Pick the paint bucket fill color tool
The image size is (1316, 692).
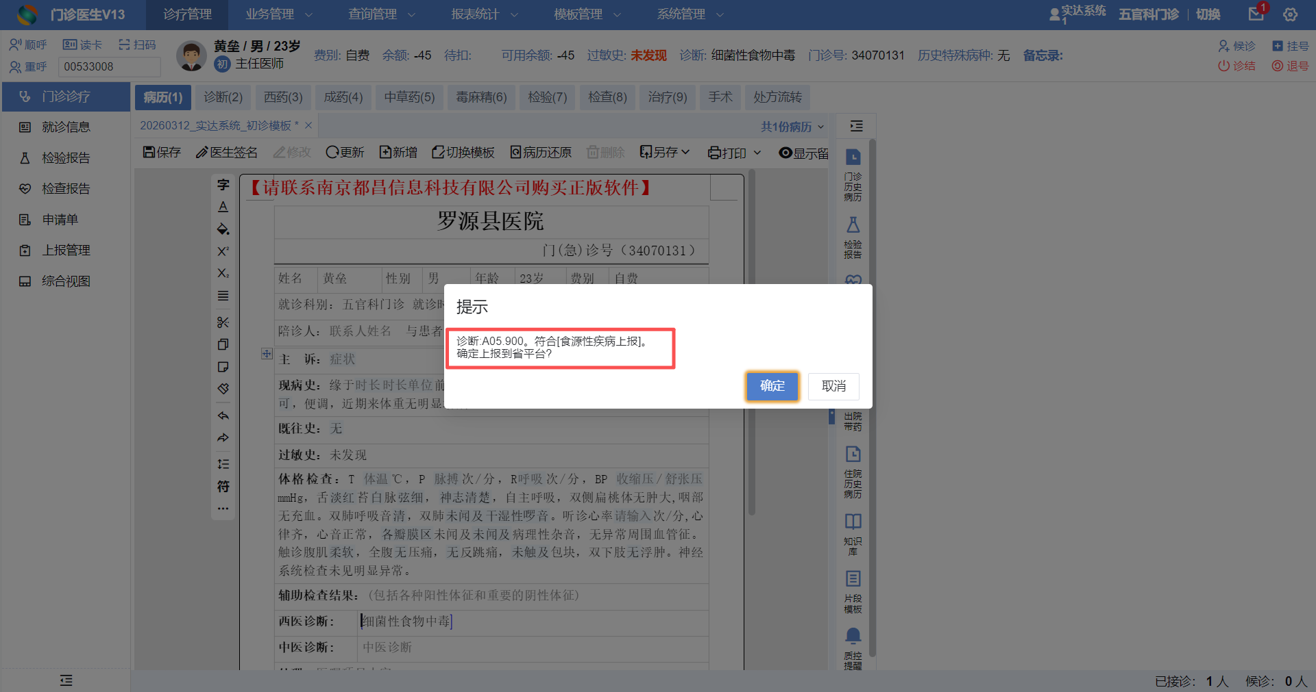tap(223, 229)
